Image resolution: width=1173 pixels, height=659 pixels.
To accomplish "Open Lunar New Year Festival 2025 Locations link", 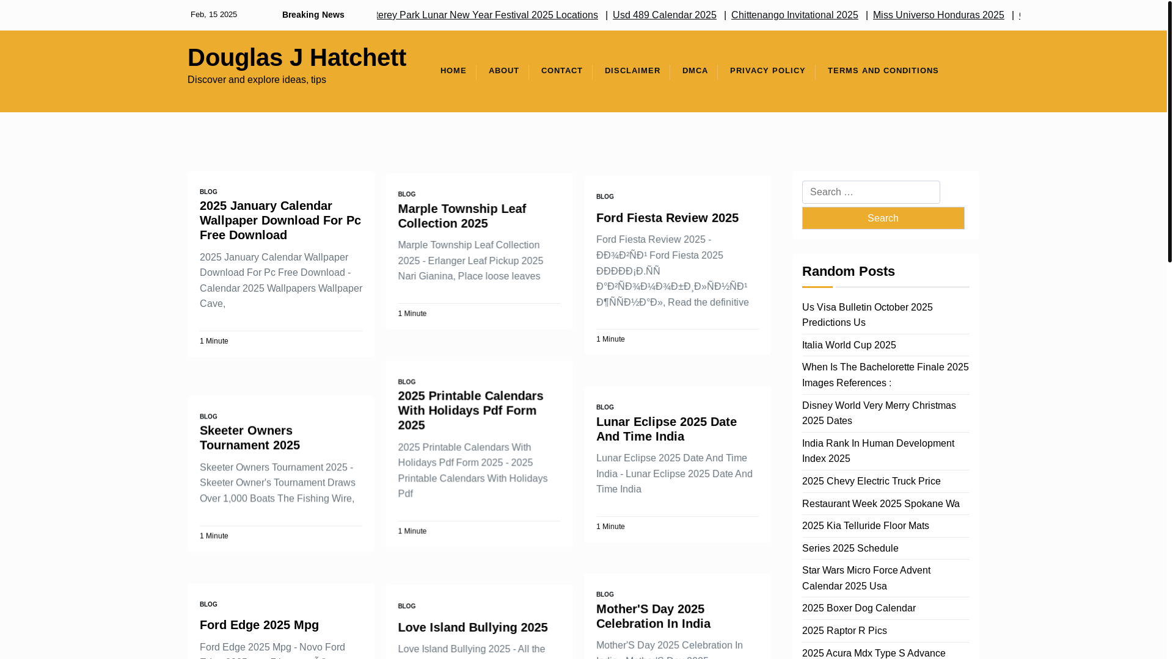I will tap(487, 15).
